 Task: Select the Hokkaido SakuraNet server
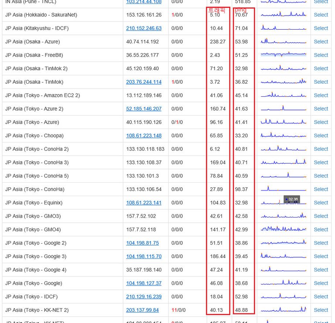point(321,15)
